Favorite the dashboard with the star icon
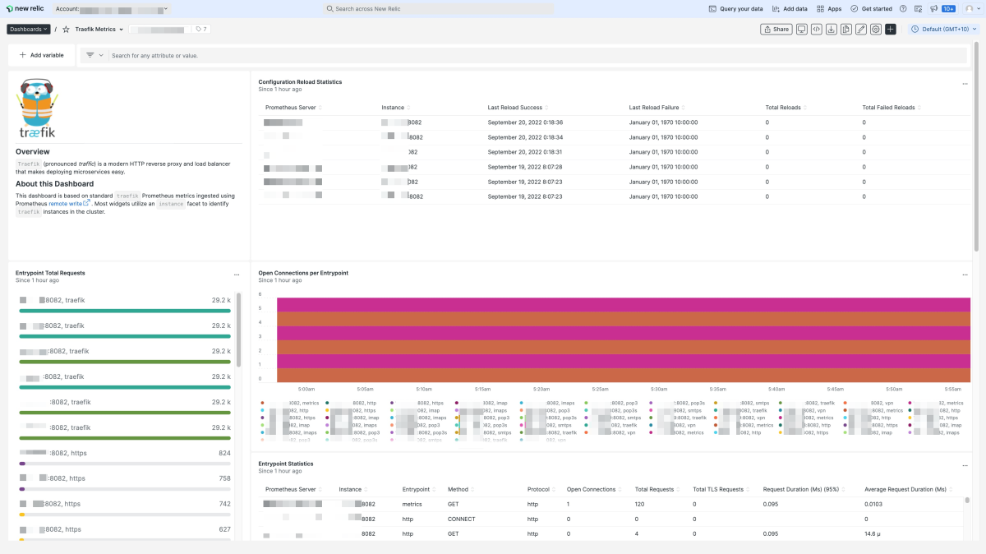The width and height of the screenshot is (986, 554). (66, 29)
